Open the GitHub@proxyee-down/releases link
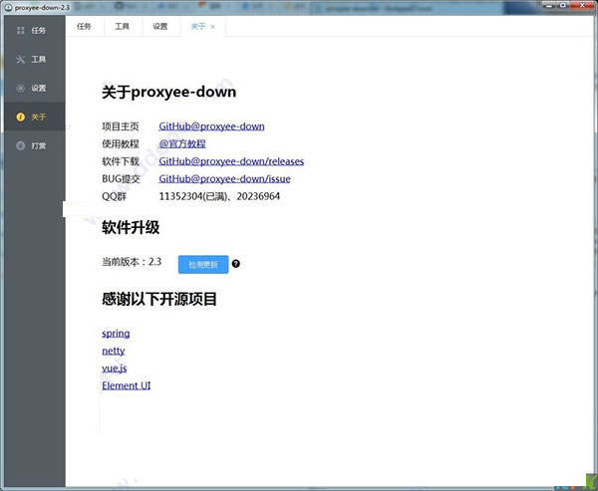Image resolution: width=598 pixels, height=491 pixels. point(231,161)
